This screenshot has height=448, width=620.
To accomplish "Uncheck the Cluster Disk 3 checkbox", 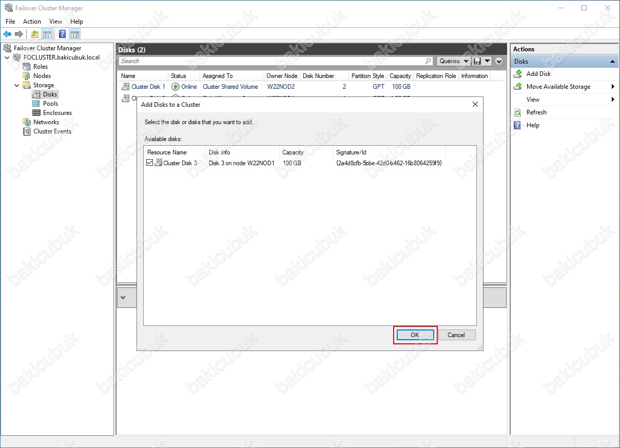I will (149, 163).
